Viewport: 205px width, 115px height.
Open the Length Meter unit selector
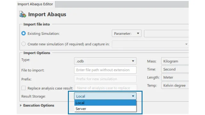175,77
